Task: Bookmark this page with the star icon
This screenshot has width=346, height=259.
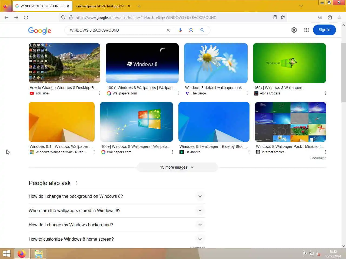Action: [x=283, y=17]
